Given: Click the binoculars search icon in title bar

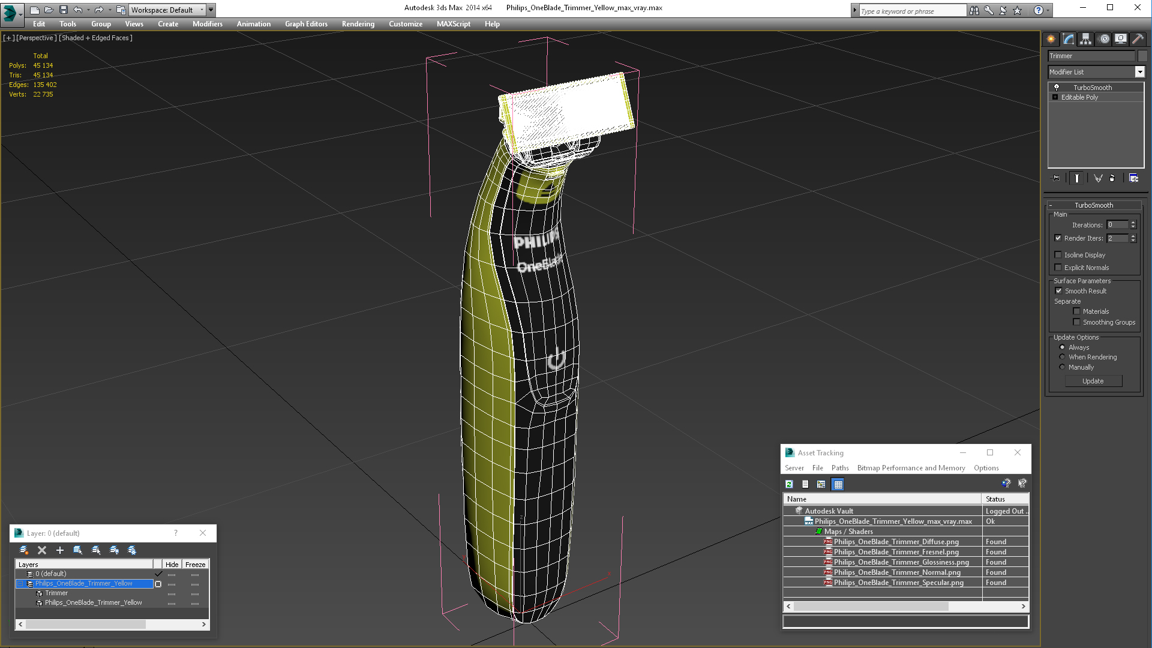Looking at the screenshot, I should (974, 10).
